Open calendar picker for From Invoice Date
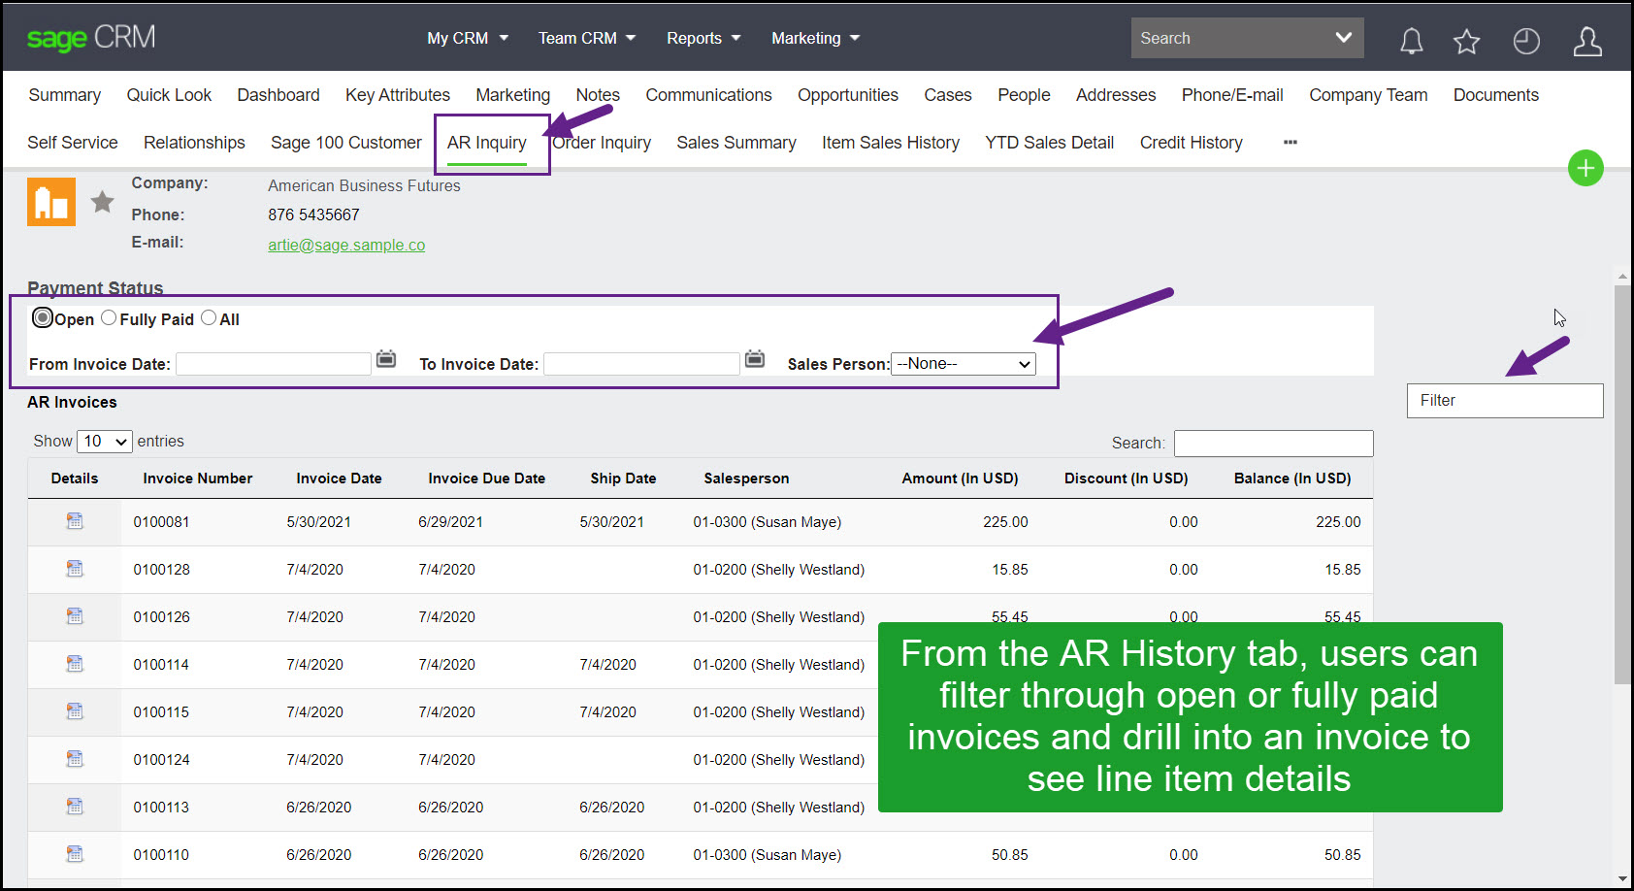The image size is (1634, 891). pos(386,359)
